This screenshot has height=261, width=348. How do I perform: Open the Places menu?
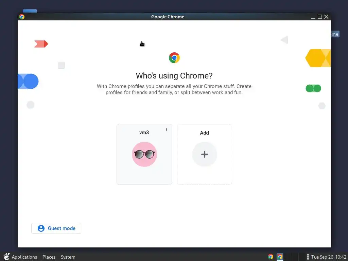click(49, 257)
